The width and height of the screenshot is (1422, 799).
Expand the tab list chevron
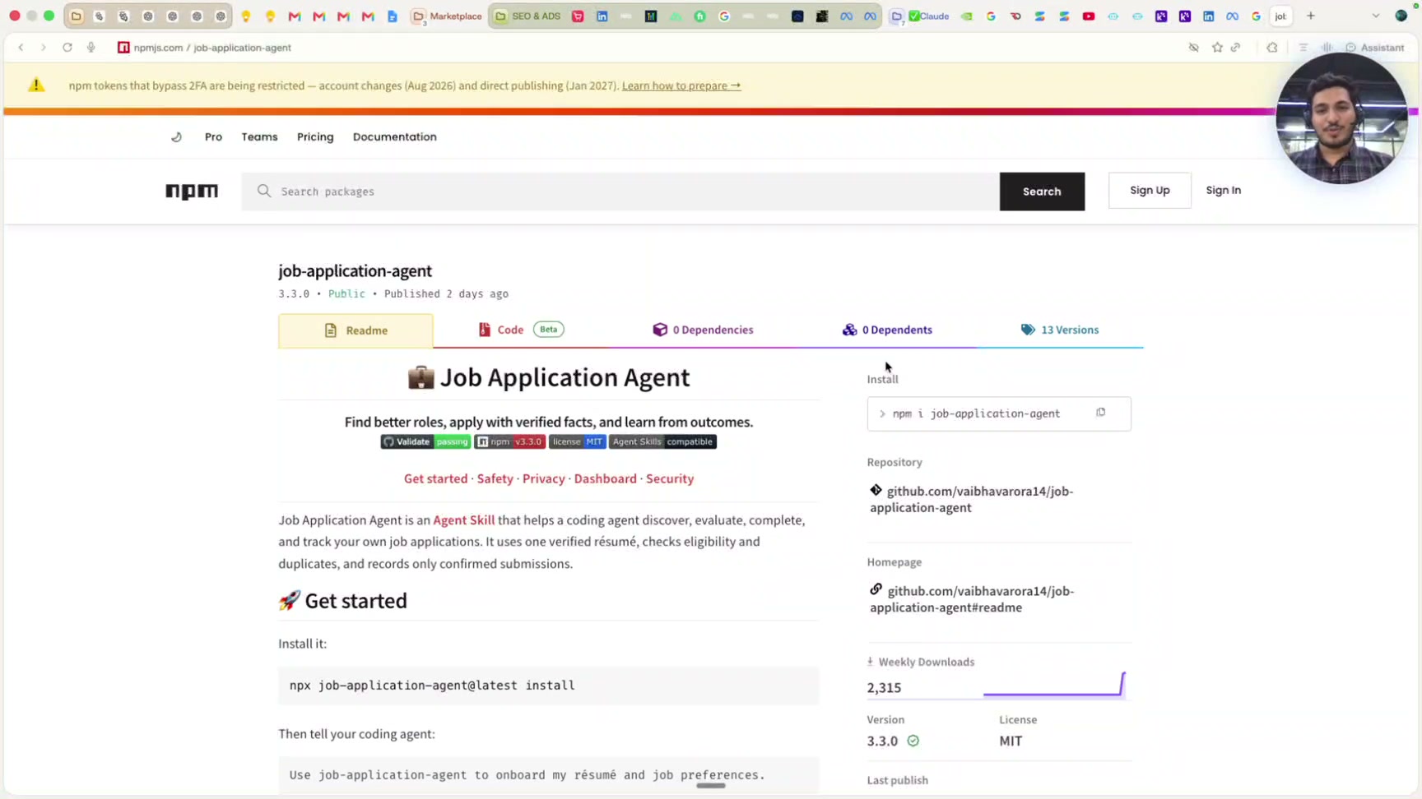point(1376,16)
